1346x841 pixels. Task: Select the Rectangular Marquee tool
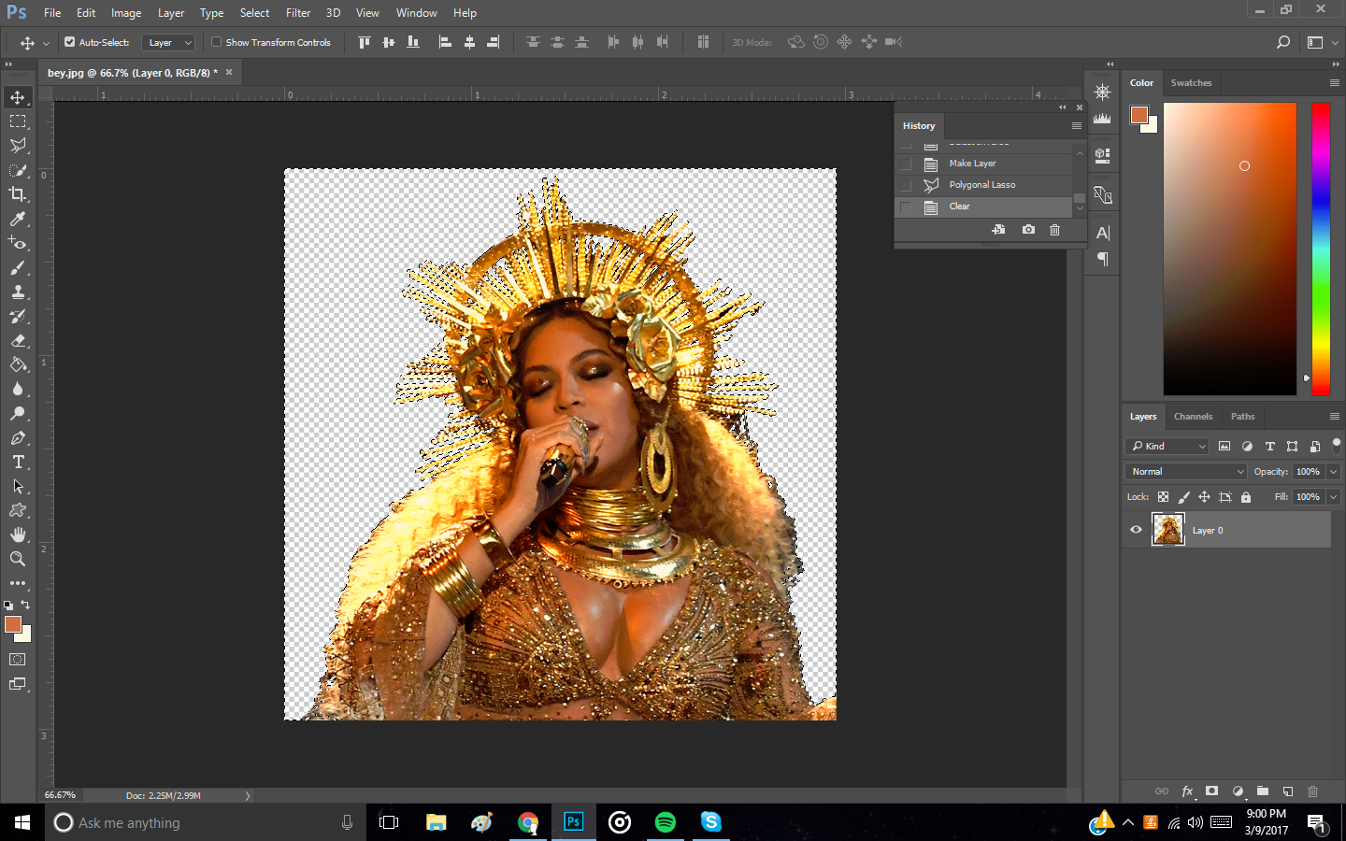[x=18, y=121]
